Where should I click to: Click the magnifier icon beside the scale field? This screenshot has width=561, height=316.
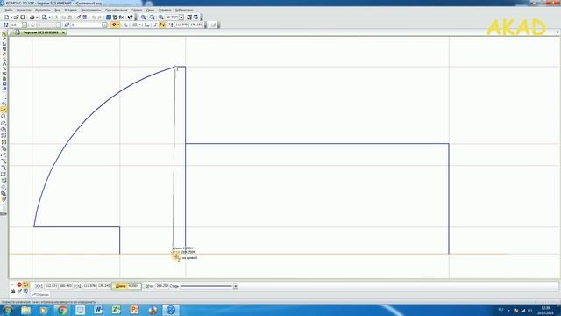tap(161, 18)
